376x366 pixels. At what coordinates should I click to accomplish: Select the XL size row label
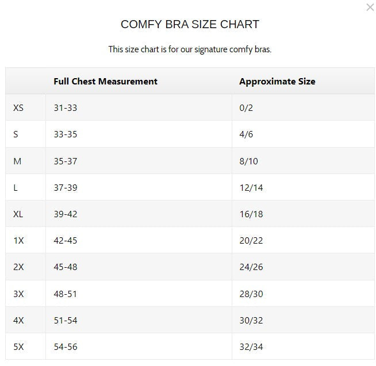tap(18, 214)
